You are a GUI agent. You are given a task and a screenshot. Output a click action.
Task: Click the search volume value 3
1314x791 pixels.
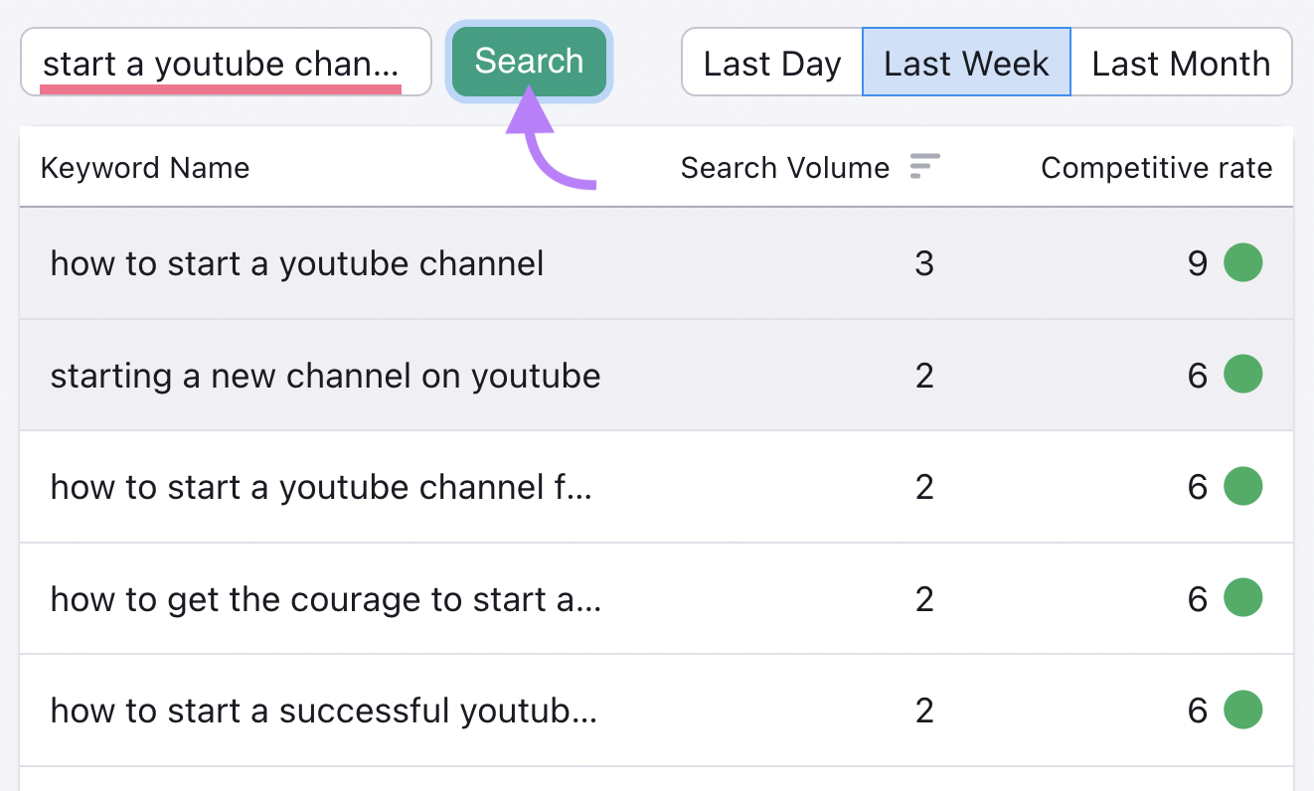click(924, 262)
